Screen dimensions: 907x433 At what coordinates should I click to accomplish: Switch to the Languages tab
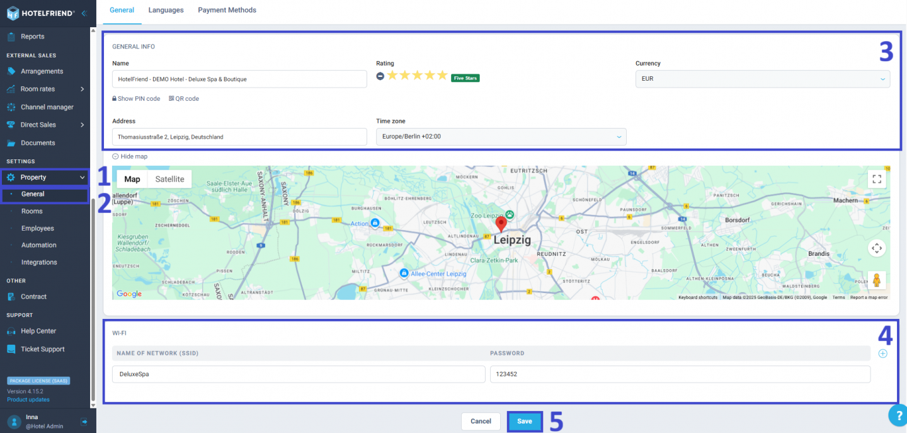coord(166,10)
